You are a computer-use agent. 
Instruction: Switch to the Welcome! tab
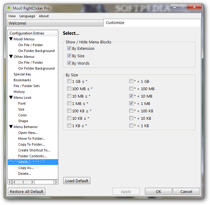click(55, 23)
